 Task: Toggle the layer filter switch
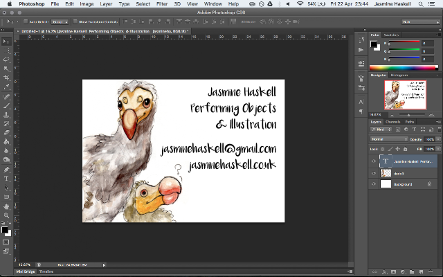tap(438, 129)
